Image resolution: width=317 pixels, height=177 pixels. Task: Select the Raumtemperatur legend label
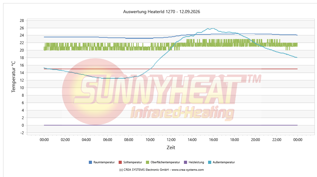click(104, 162)
